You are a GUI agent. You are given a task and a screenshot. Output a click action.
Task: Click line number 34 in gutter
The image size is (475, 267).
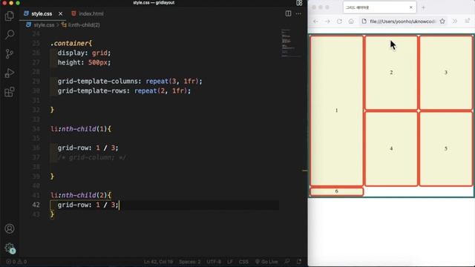pos(36,129)
